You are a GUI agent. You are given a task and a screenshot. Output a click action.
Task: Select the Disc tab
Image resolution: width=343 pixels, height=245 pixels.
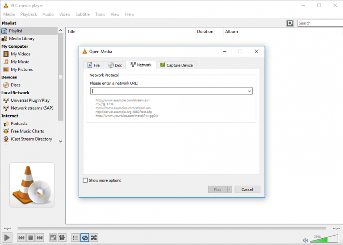pyautogui.click(x=115, y=65)
